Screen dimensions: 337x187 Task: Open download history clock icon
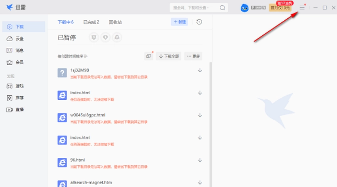point(199,22)
